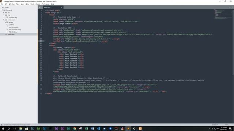Click the line and column status text

tap(17, 125)
